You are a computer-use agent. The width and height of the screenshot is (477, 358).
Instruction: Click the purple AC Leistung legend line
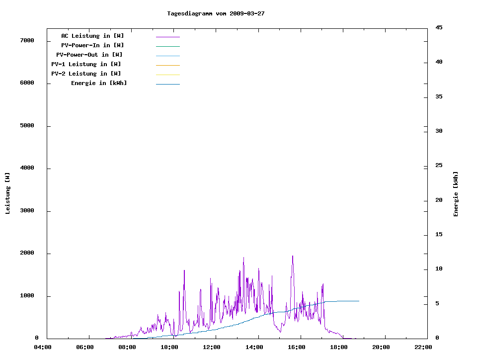point(167,37)
